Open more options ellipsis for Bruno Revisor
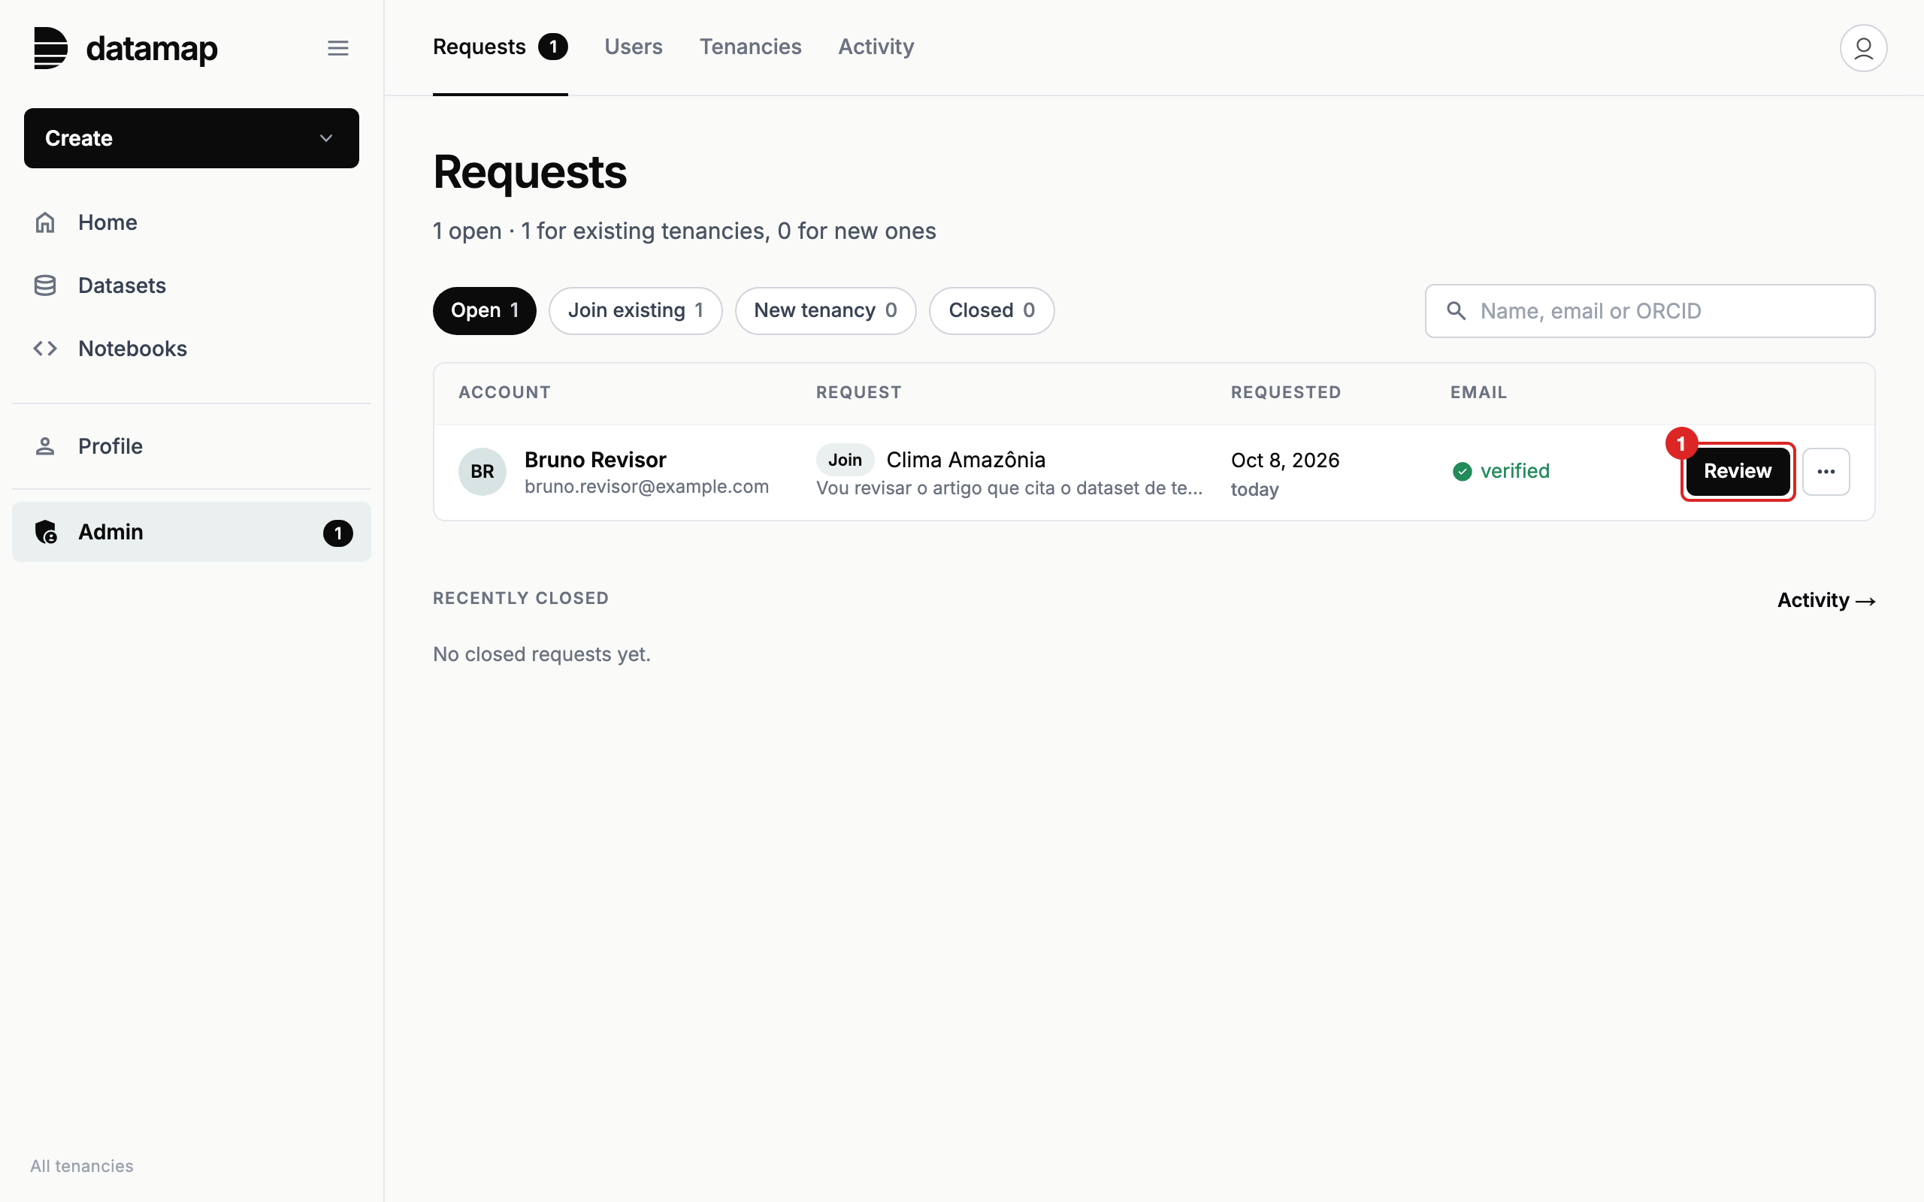Image resolution: width=1924 pixels, height=1202 pixels. tap(1826, 472)
